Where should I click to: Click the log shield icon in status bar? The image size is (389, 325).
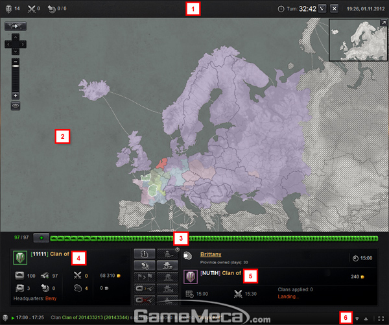[5, 318]
